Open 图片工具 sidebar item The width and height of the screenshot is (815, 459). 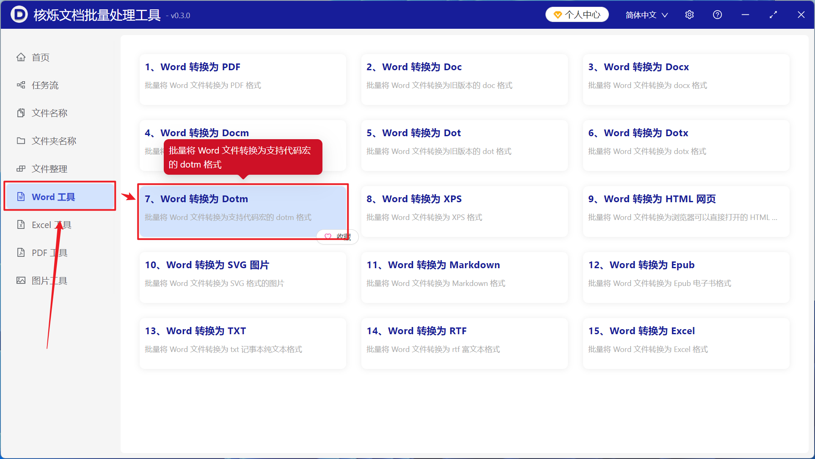click(59, 280)
